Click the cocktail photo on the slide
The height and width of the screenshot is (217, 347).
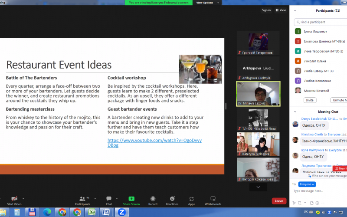coord(200,69)
